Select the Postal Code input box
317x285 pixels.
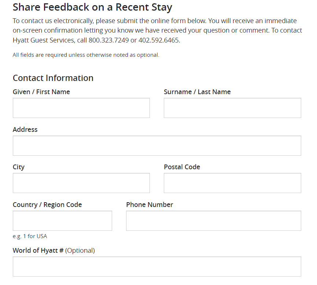point(232,183)
